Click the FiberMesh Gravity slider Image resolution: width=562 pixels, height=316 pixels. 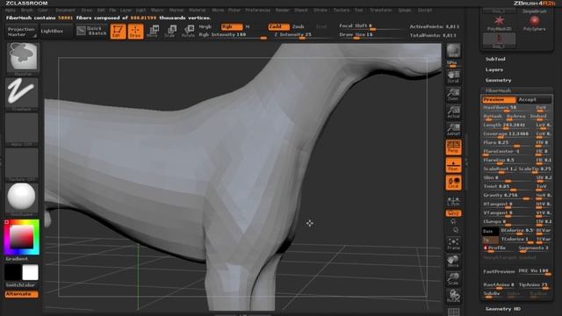[508, 196]
